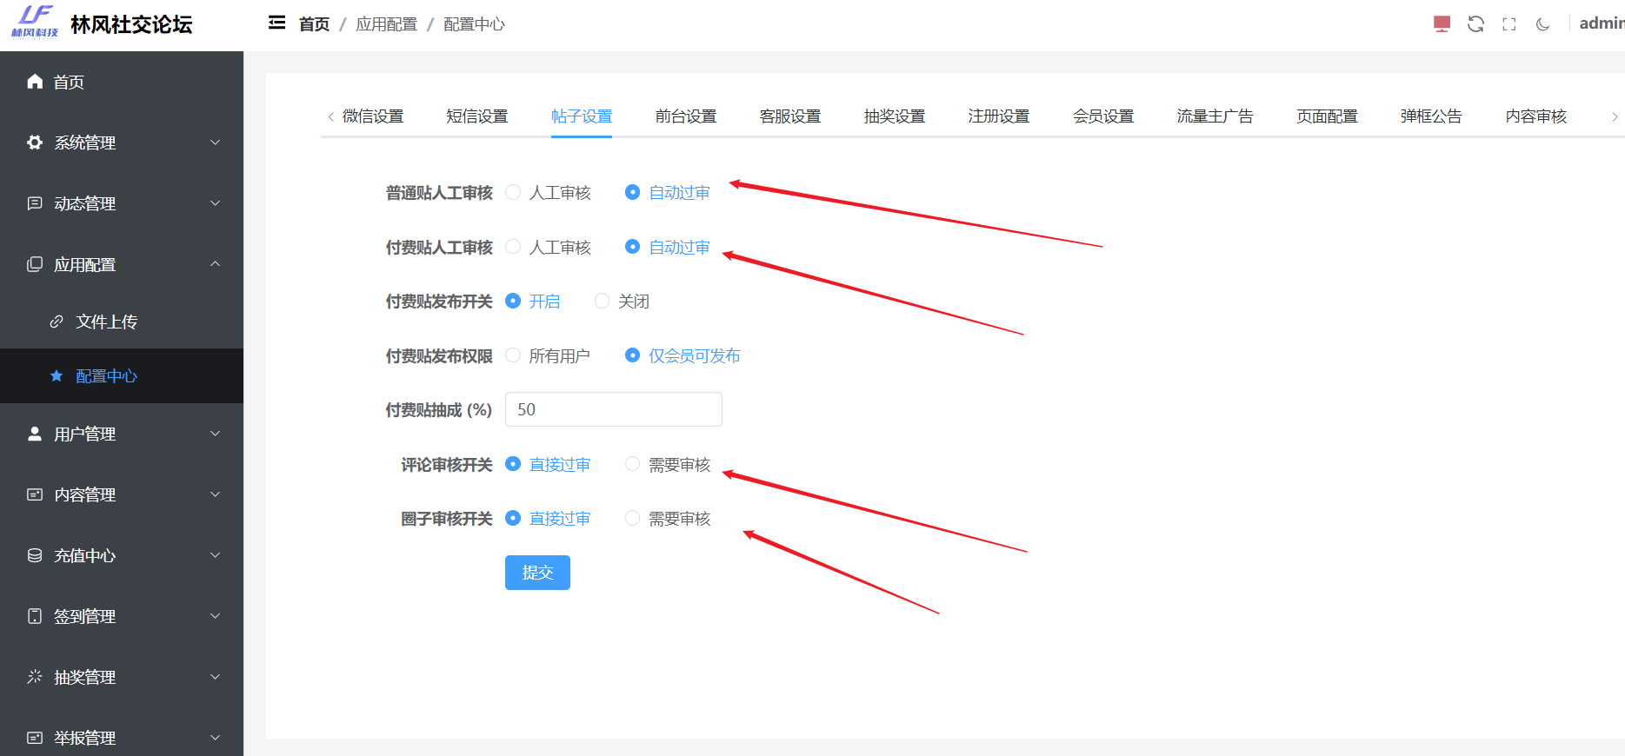
Task: Open the 会员设置 tab
Action: [x=1103, y=116]
